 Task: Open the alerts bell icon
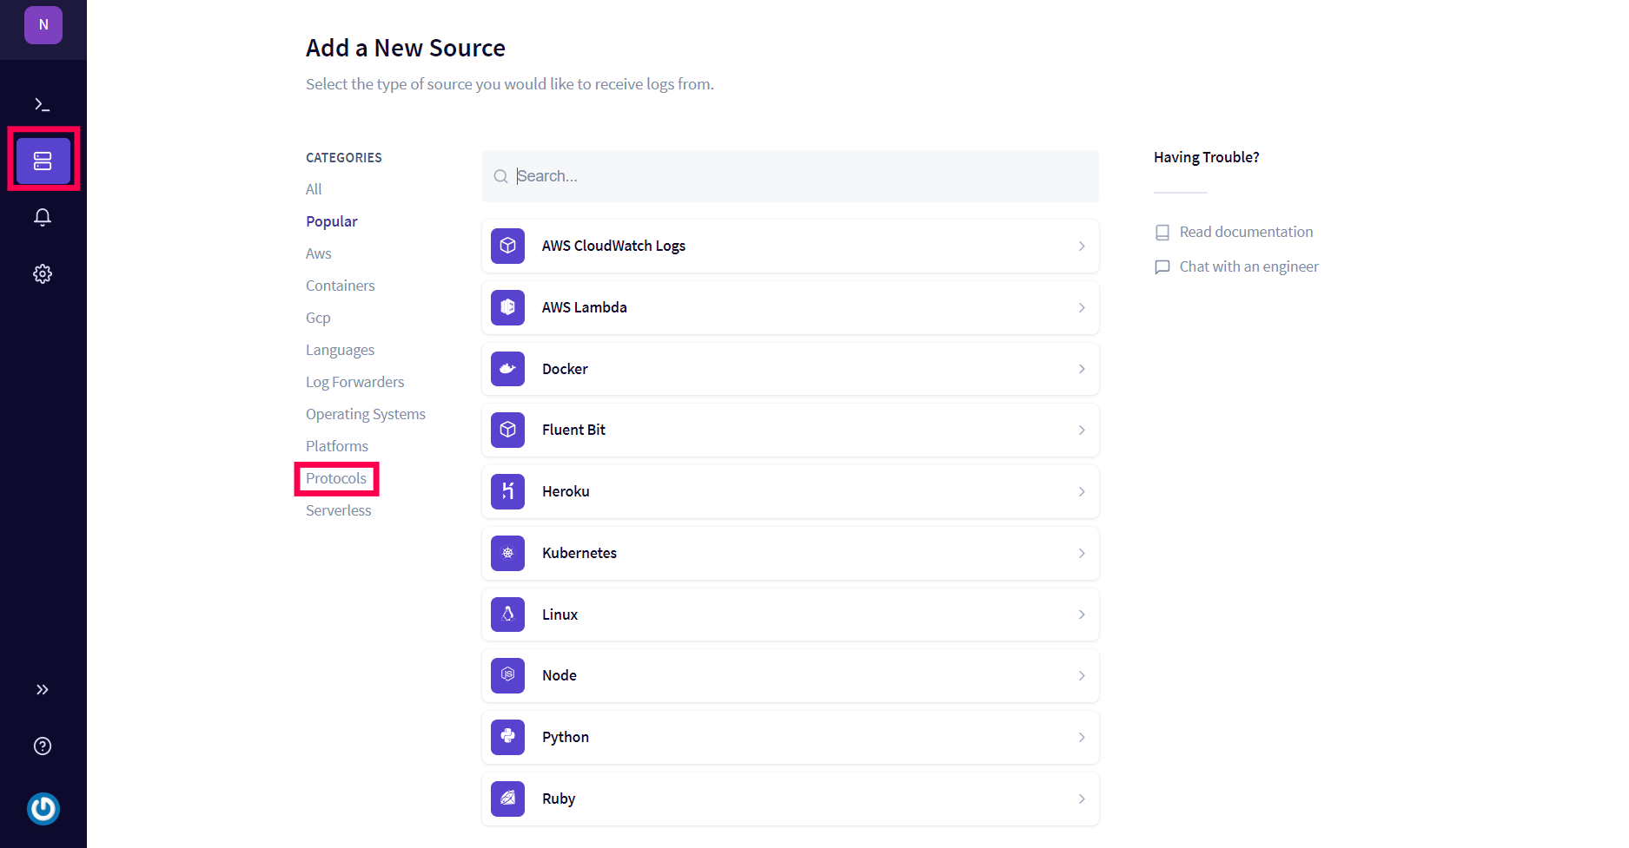42,217
